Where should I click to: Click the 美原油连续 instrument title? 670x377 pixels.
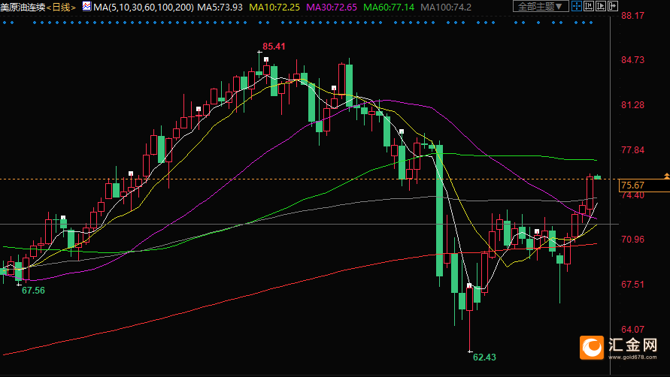[23, 8]
